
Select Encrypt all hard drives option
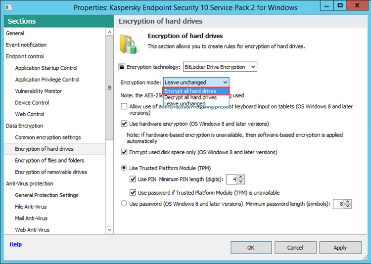(x=196, y=91)
